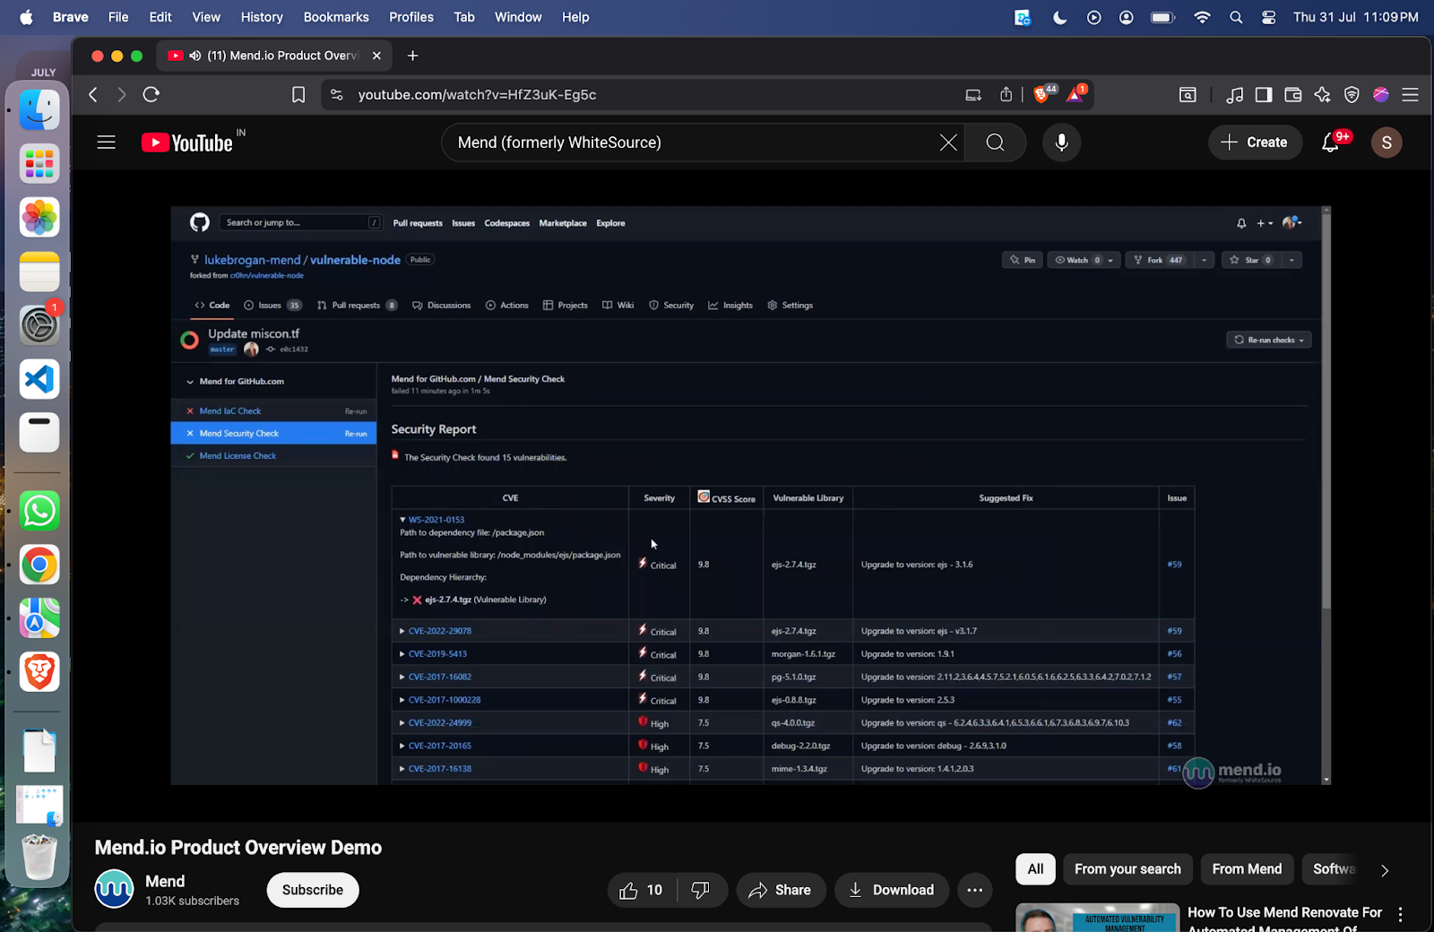Open Brave Rewards from the toolbar
The image size is (1434, 932).
1075,94
